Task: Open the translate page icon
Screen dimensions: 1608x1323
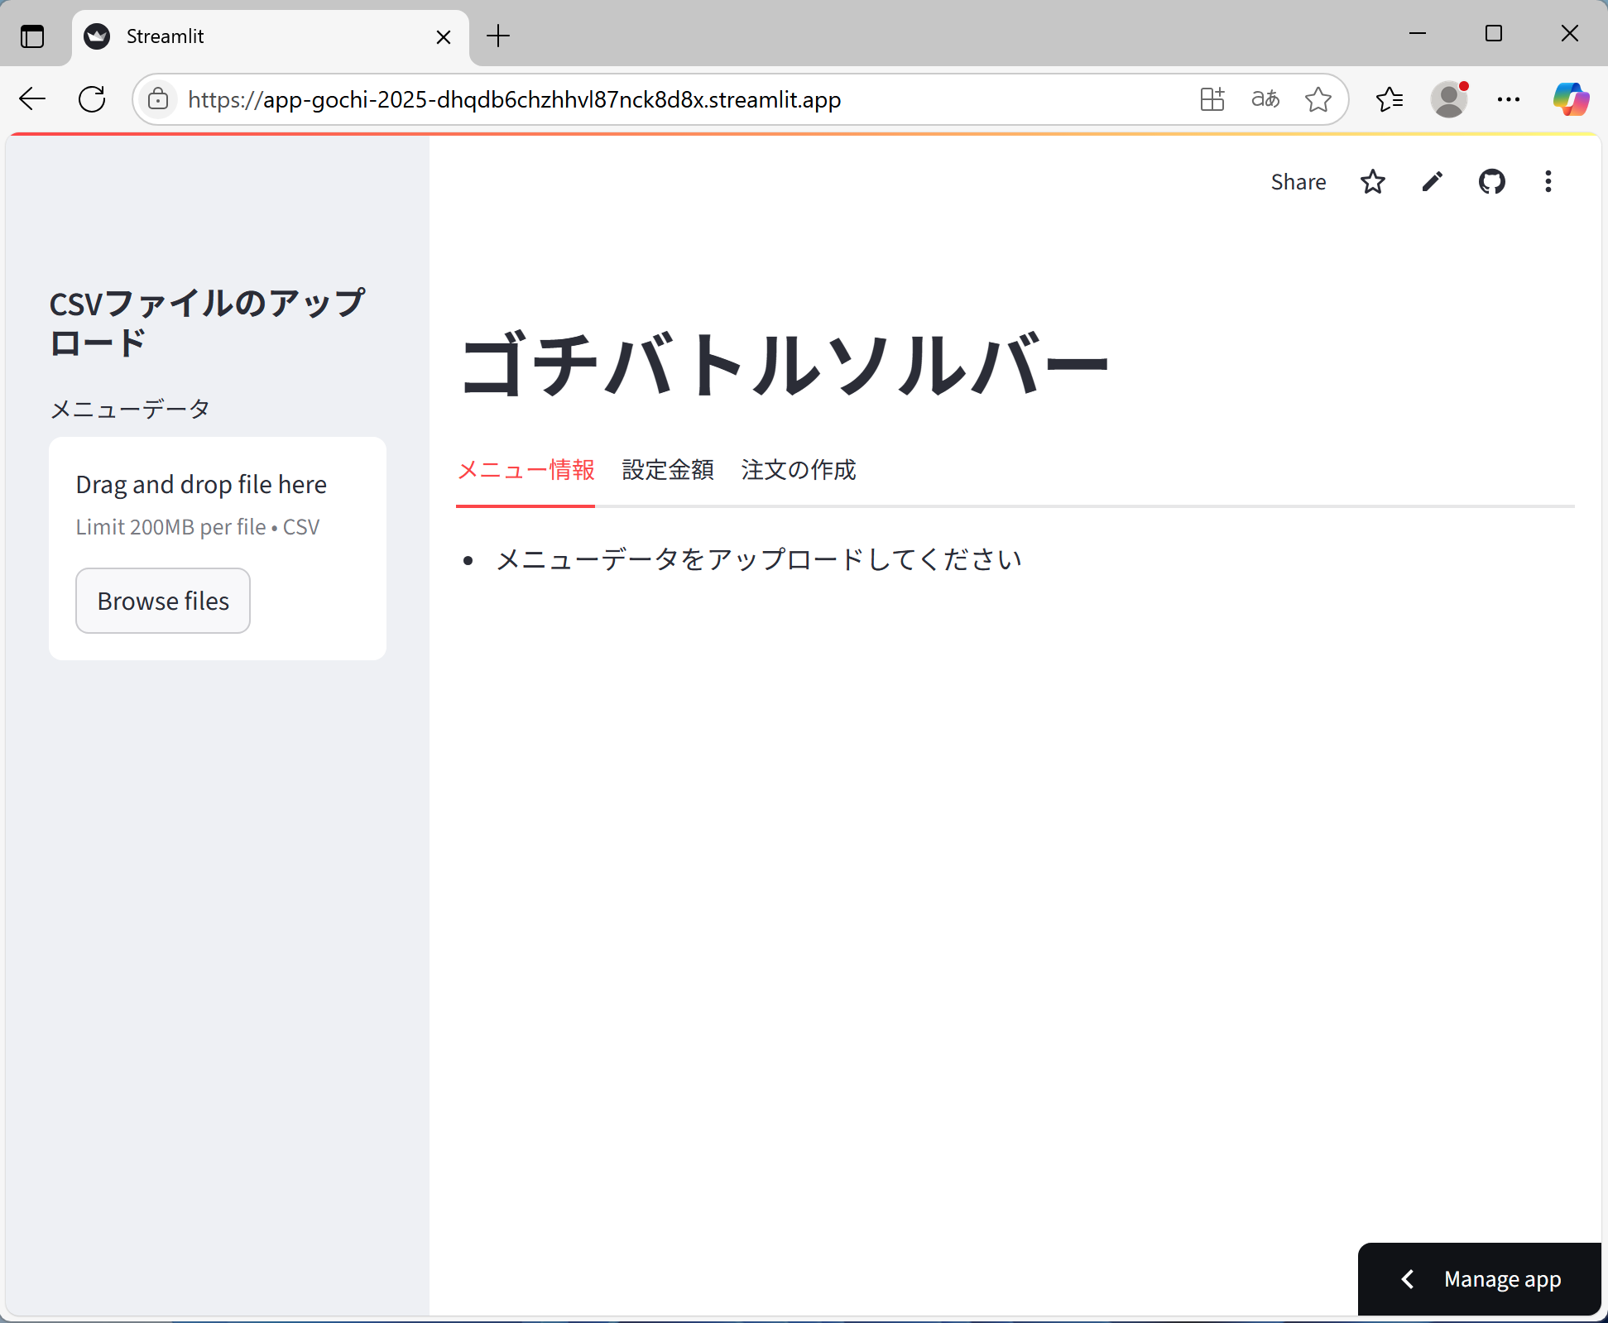Action: 1265,99
